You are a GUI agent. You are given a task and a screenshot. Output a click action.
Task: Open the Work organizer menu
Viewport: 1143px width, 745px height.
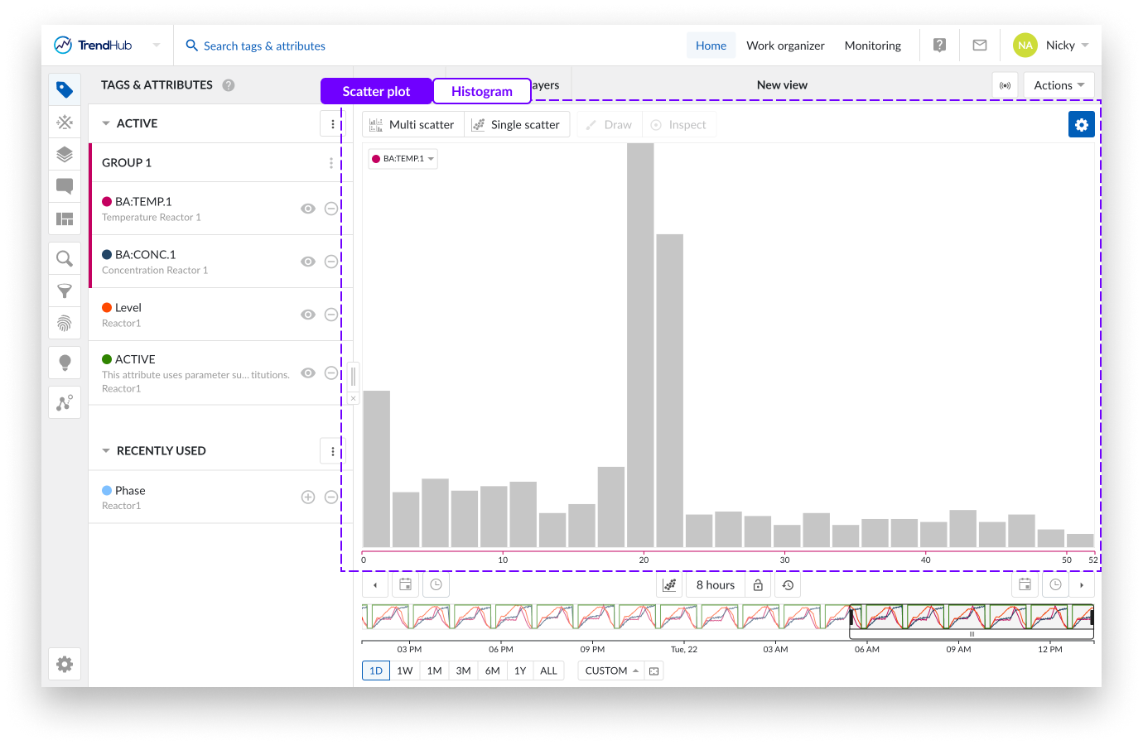point(785,46)
